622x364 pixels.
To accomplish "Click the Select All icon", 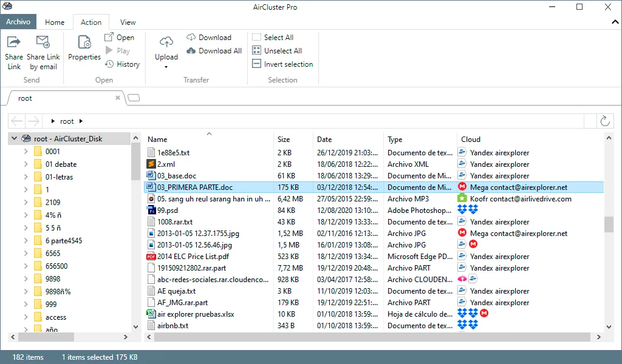I will point(257,37).
